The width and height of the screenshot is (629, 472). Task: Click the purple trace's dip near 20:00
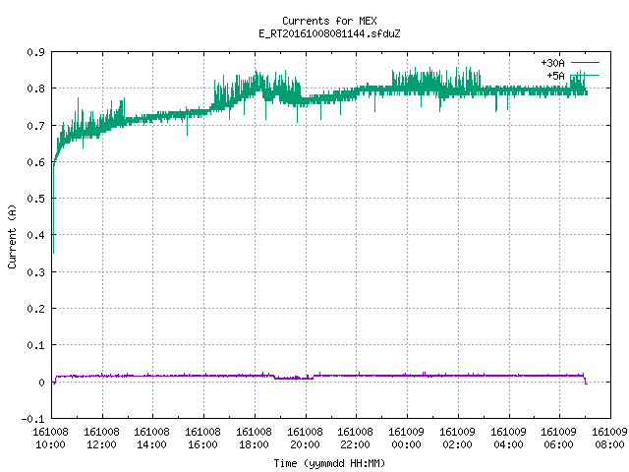[294, 378]
